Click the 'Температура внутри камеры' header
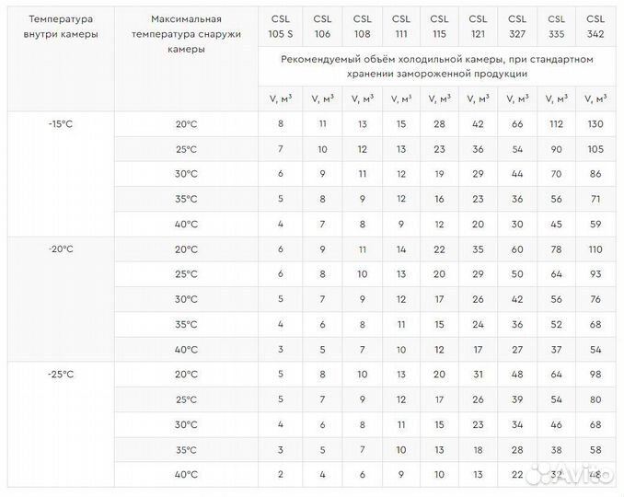 pos(61,26)
